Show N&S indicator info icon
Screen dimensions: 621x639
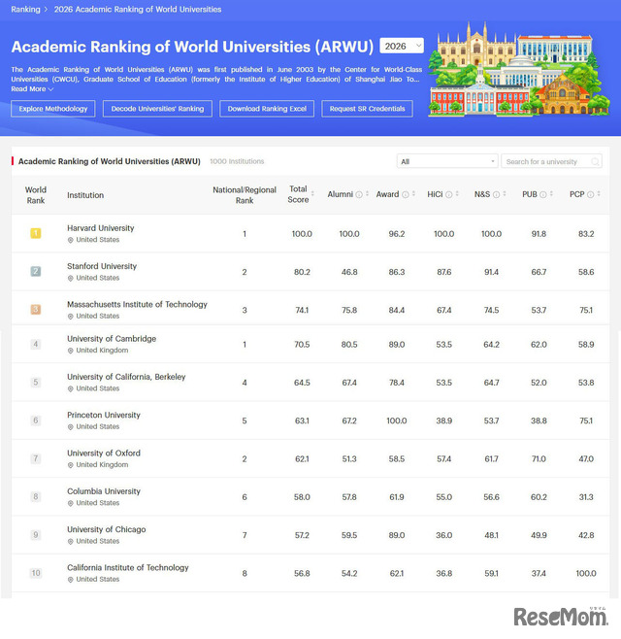click(496, 195)
